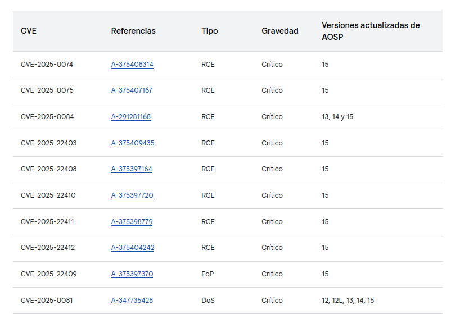Click the A-375409435 link

[133, 143]
